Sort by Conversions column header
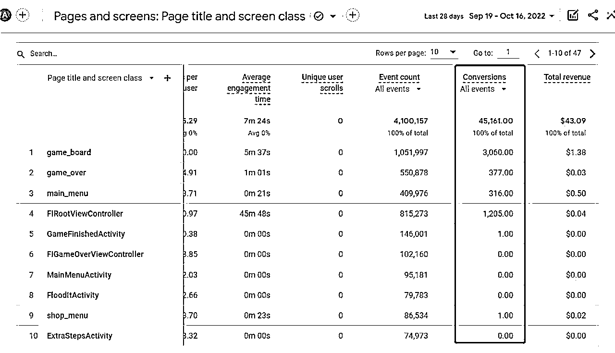 pos(484,77)
